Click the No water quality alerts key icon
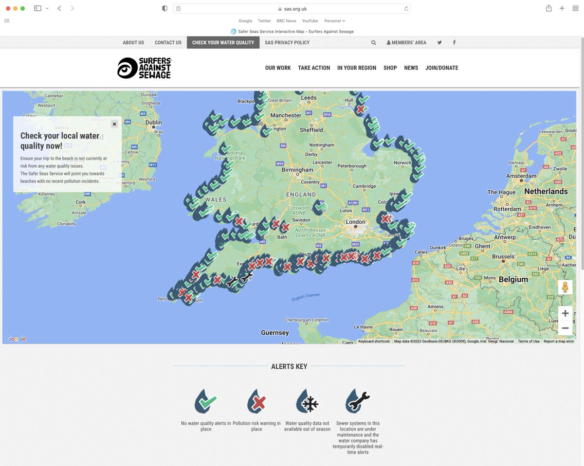This screenshot has height=466, width=584. [x=206, y=402]
